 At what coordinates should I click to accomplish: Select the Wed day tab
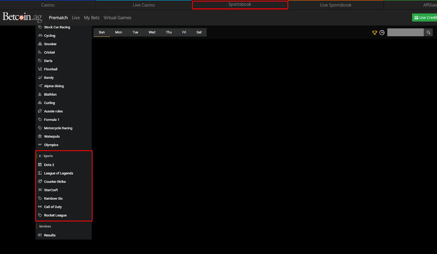[x=152, y=32]
